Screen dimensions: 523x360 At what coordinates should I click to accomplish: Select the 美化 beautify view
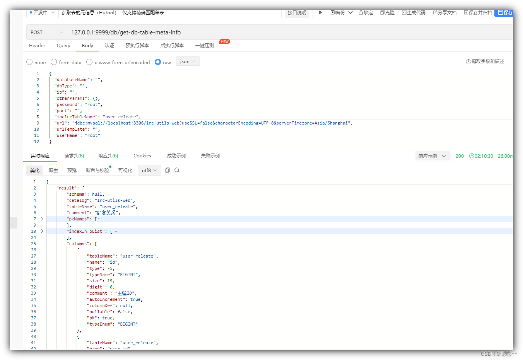coord(35,171)
